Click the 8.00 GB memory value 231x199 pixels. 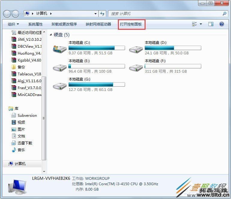(x=92, y=189)
